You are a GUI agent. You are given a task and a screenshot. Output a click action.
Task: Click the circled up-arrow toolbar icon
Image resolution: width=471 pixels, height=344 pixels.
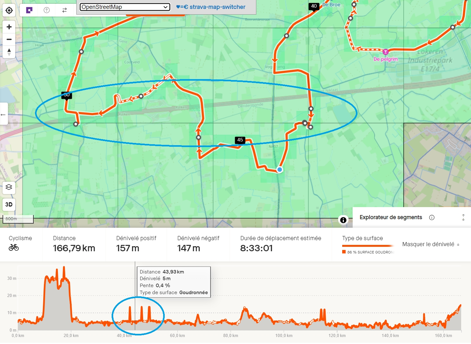47,10
